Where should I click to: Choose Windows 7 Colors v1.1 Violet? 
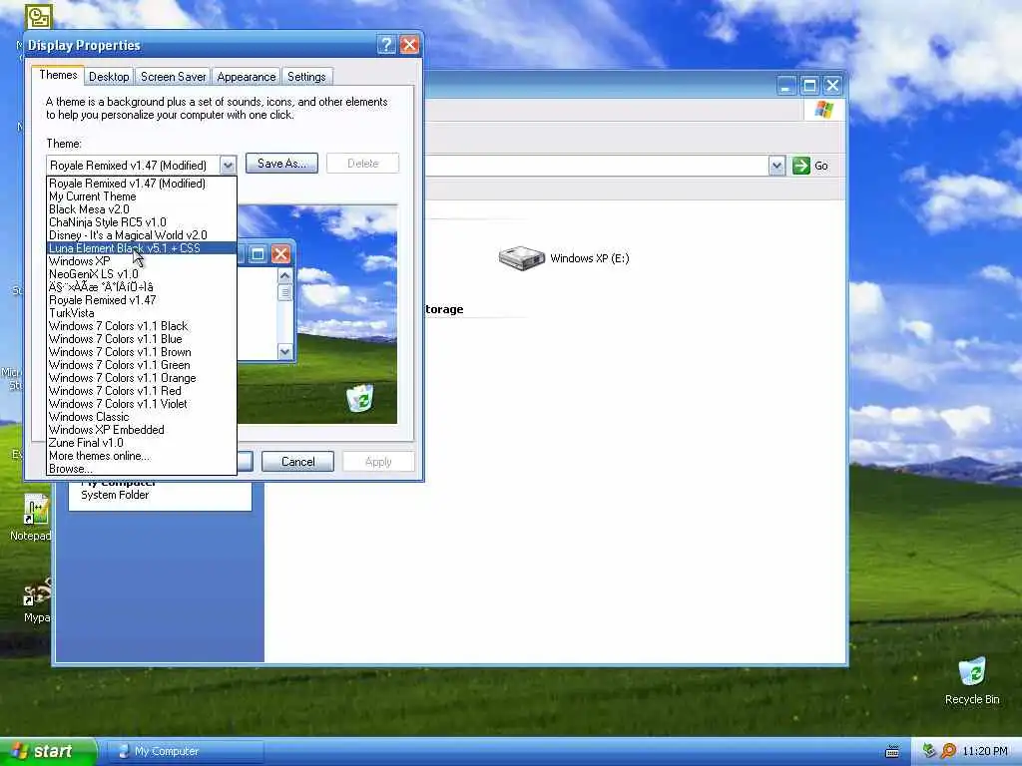tap(142, 404)
